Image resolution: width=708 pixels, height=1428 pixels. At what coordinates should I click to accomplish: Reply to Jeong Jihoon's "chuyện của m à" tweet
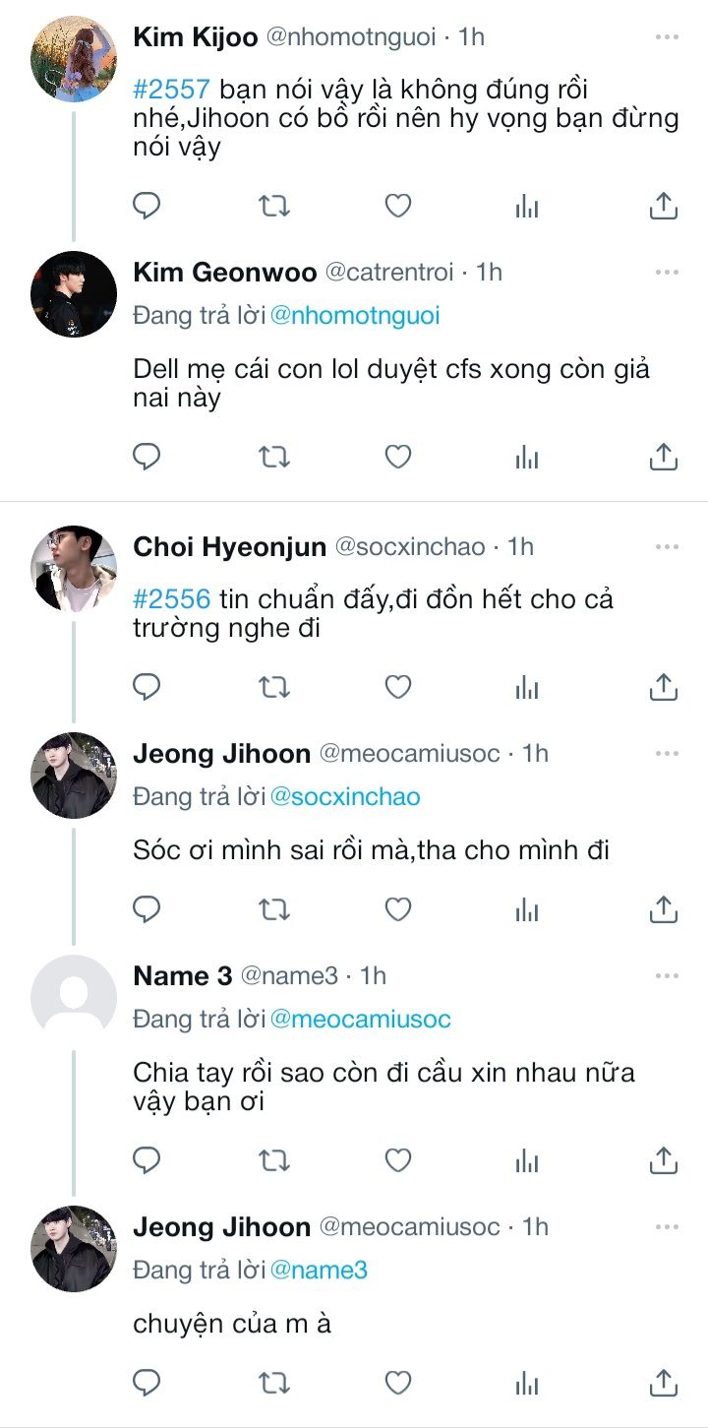(147, 1382)
